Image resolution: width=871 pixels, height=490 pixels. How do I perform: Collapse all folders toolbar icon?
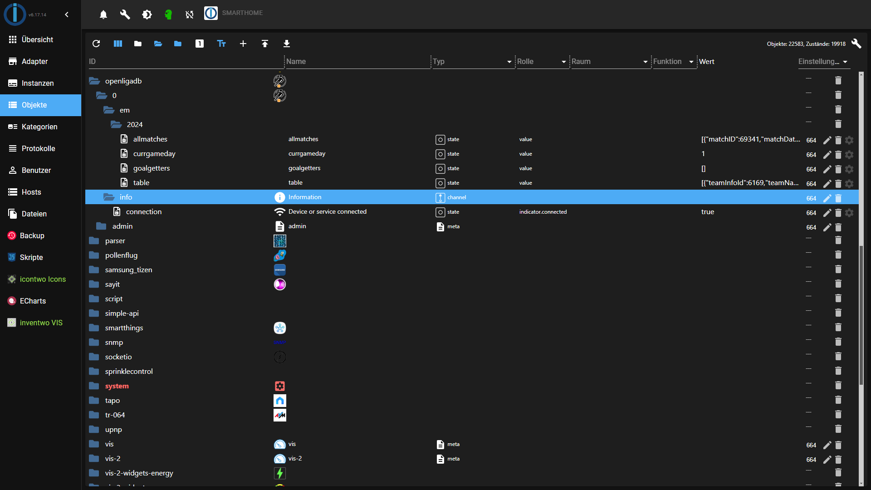click(138, 44)
